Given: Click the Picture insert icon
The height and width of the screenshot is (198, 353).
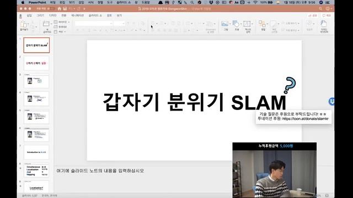Looking at the screenshot, I should coord(225,24).
